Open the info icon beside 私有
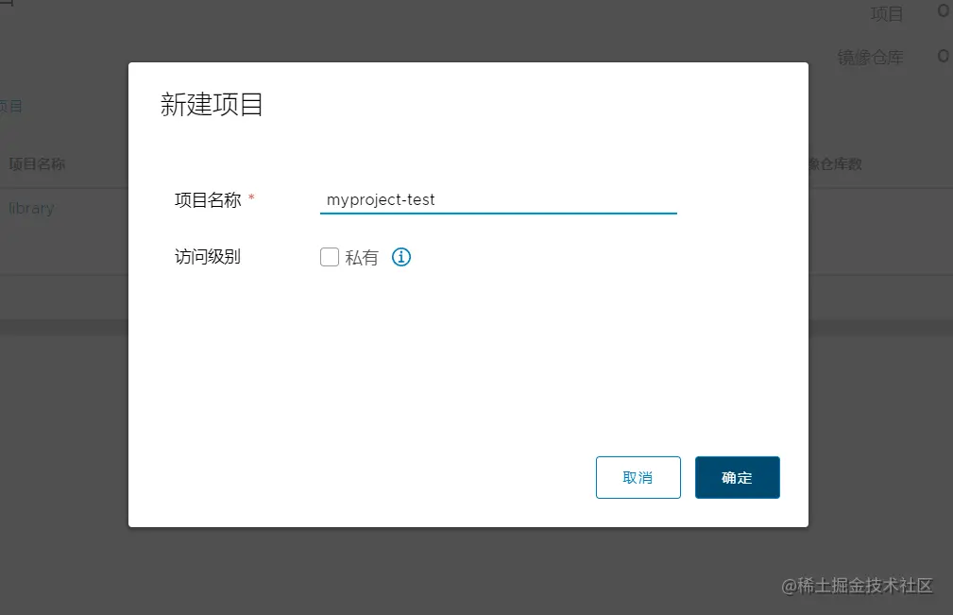 pos(401,257)
